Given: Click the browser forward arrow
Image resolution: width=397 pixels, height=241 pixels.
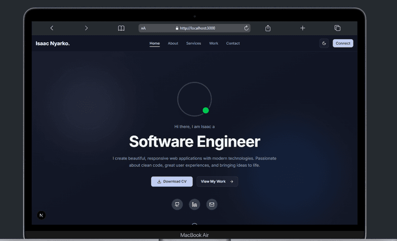Looking at the screenshot, I should pos(86,28).
